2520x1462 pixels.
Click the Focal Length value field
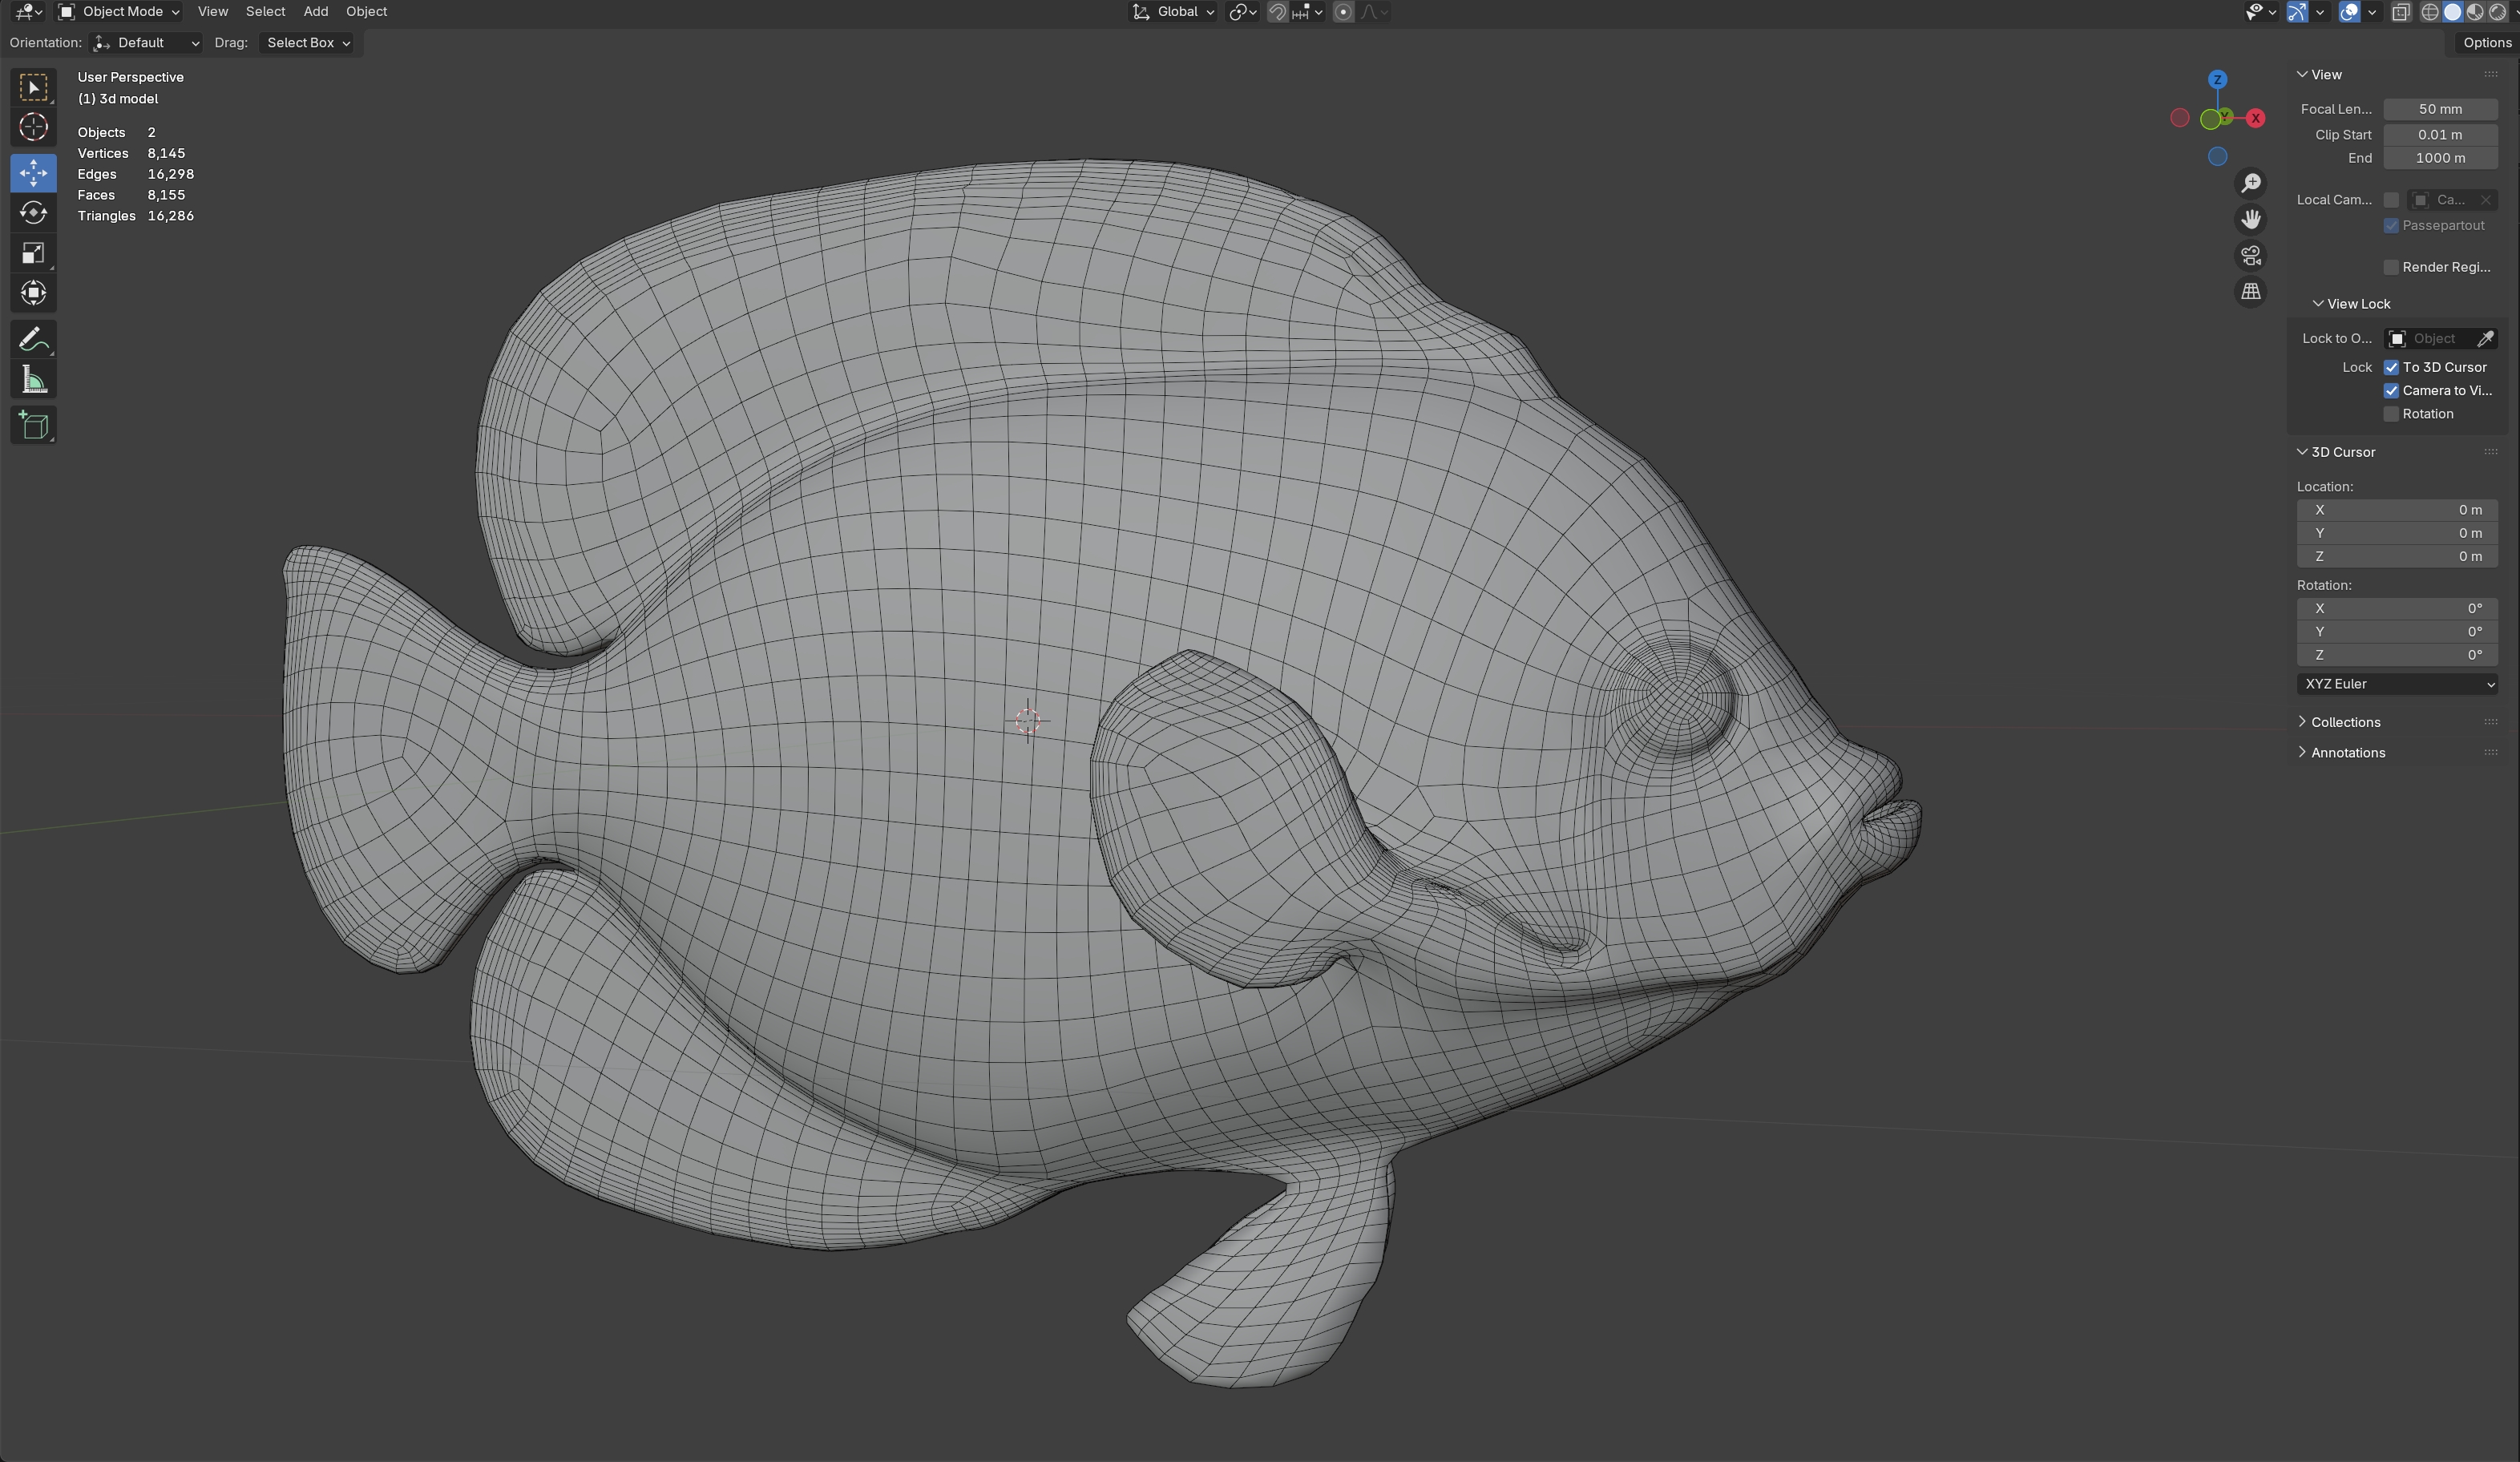point(2439,109)
